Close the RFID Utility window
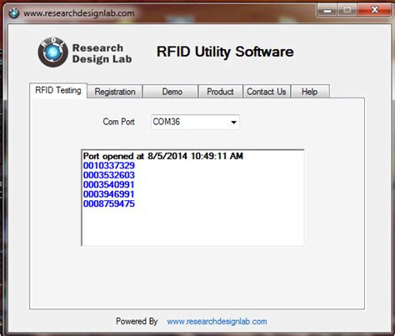 coord(374,11)
